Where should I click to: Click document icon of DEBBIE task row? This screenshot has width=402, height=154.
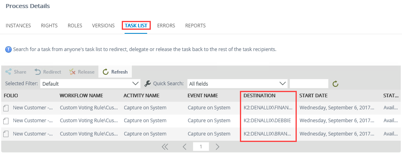click(x=6, y=121)
